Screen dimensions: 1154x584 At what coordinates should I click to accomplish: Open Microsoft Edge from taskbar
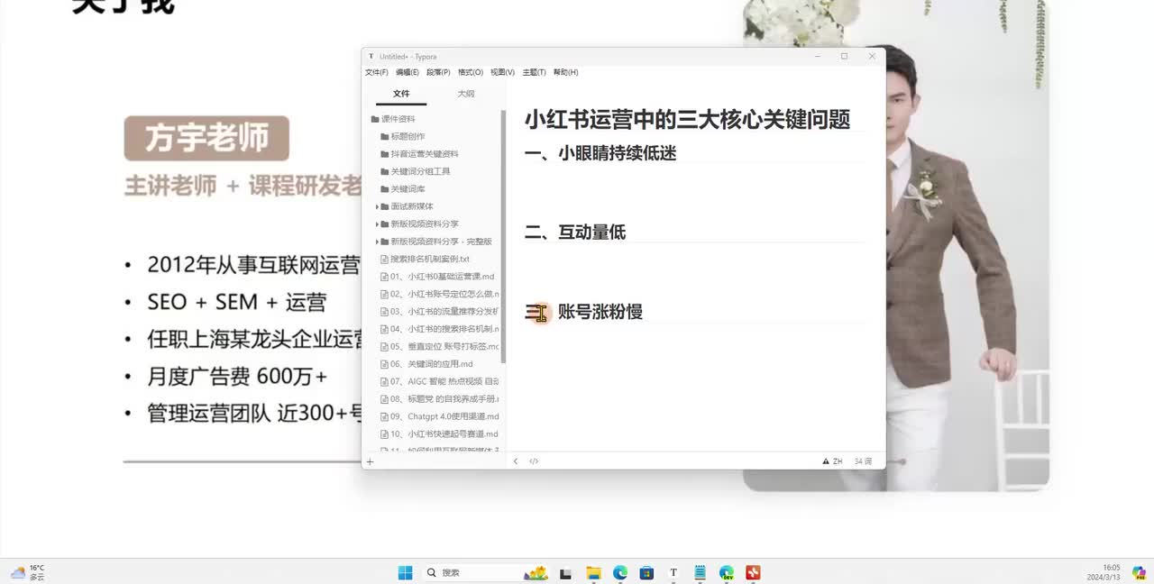620,572
